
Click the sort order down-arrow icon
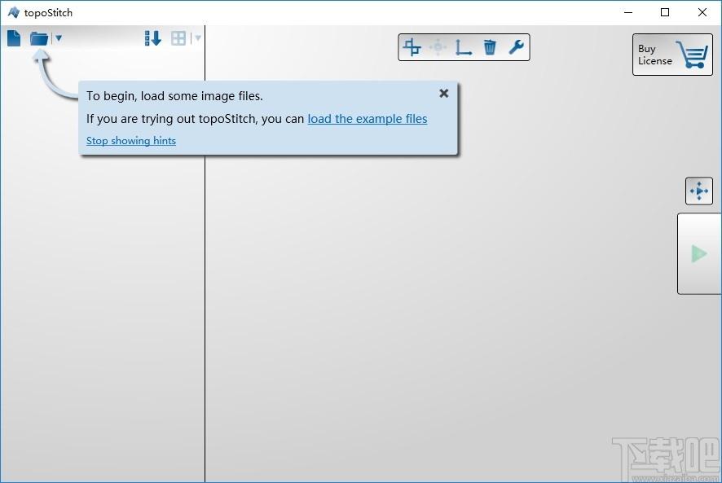point(153,38)
